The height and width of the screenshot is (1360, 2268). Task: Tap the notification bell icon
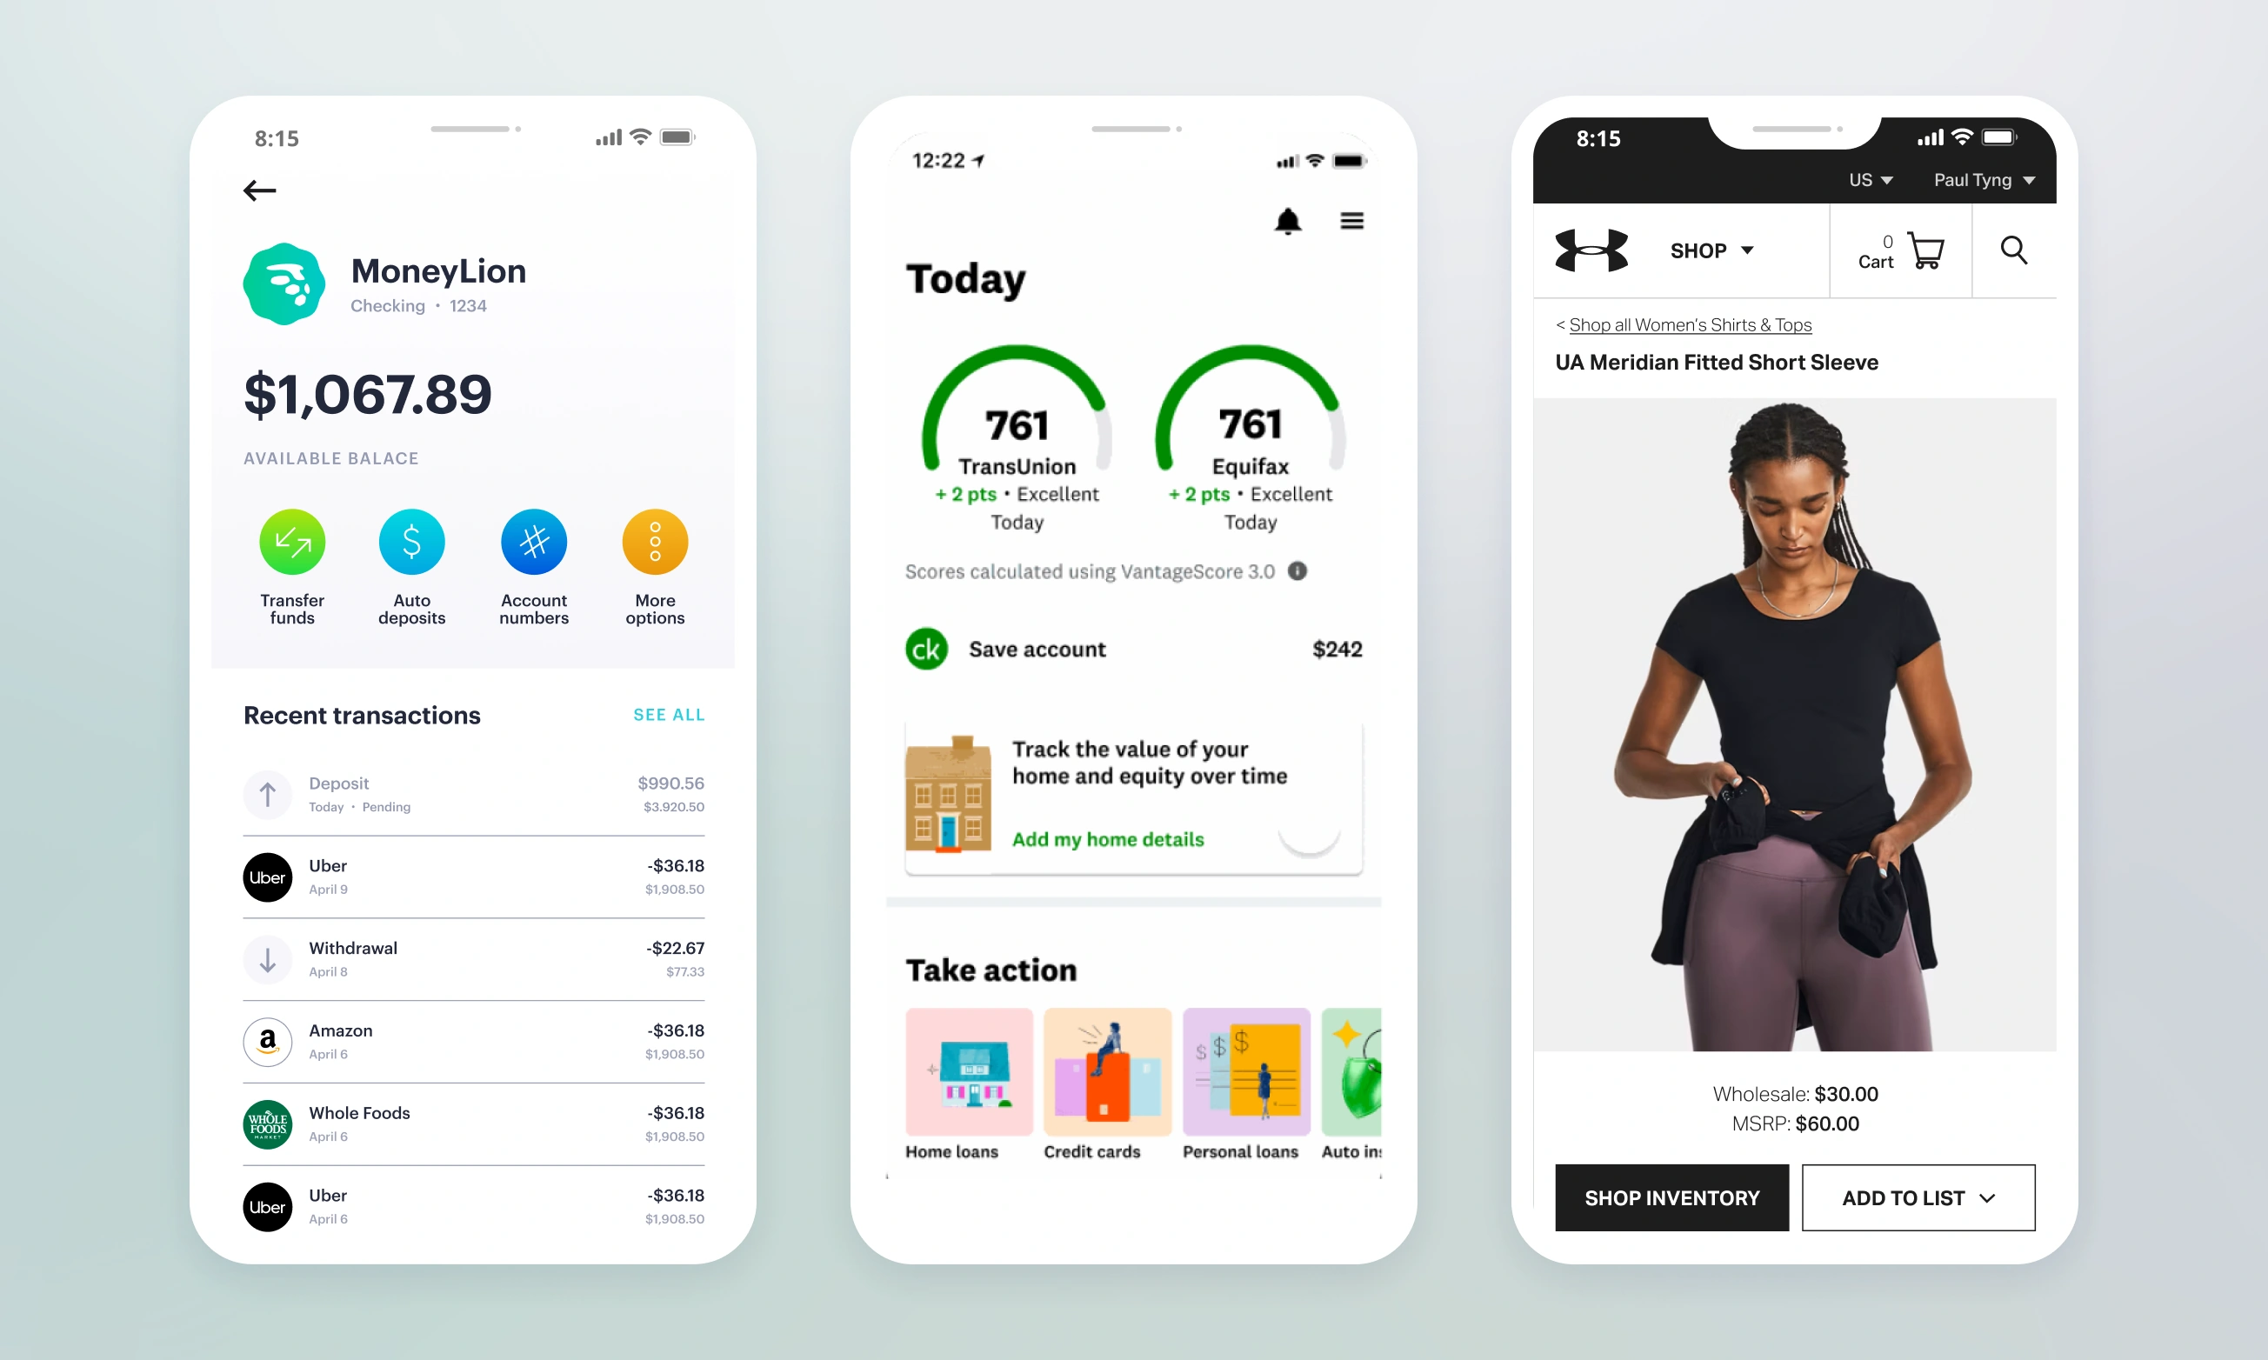[1289, 222]
